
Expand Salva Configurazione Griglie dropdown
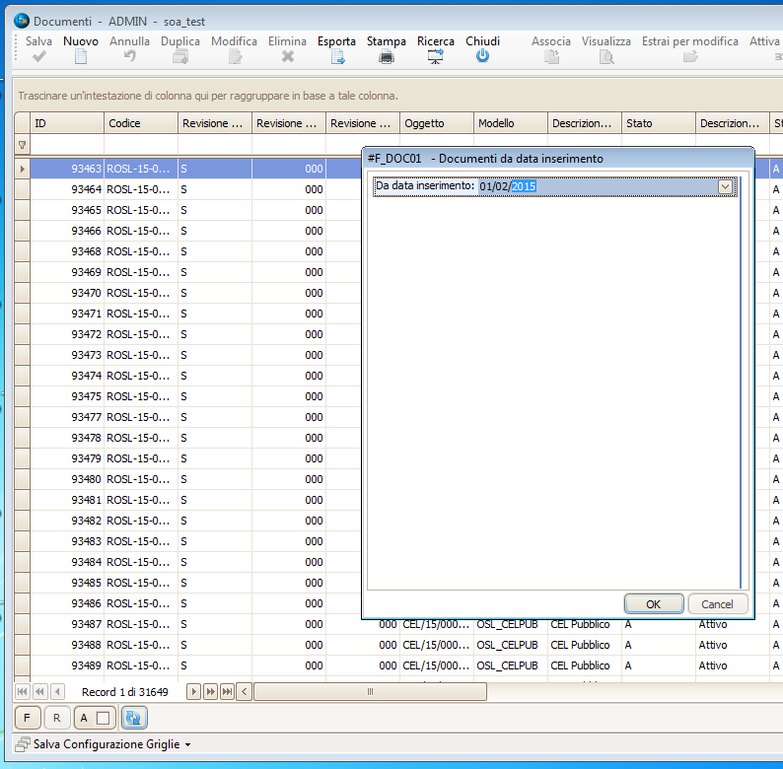[187, 744]
